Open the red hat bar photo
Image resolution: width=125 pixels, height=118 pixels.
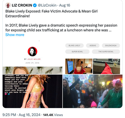pos(107,66)
